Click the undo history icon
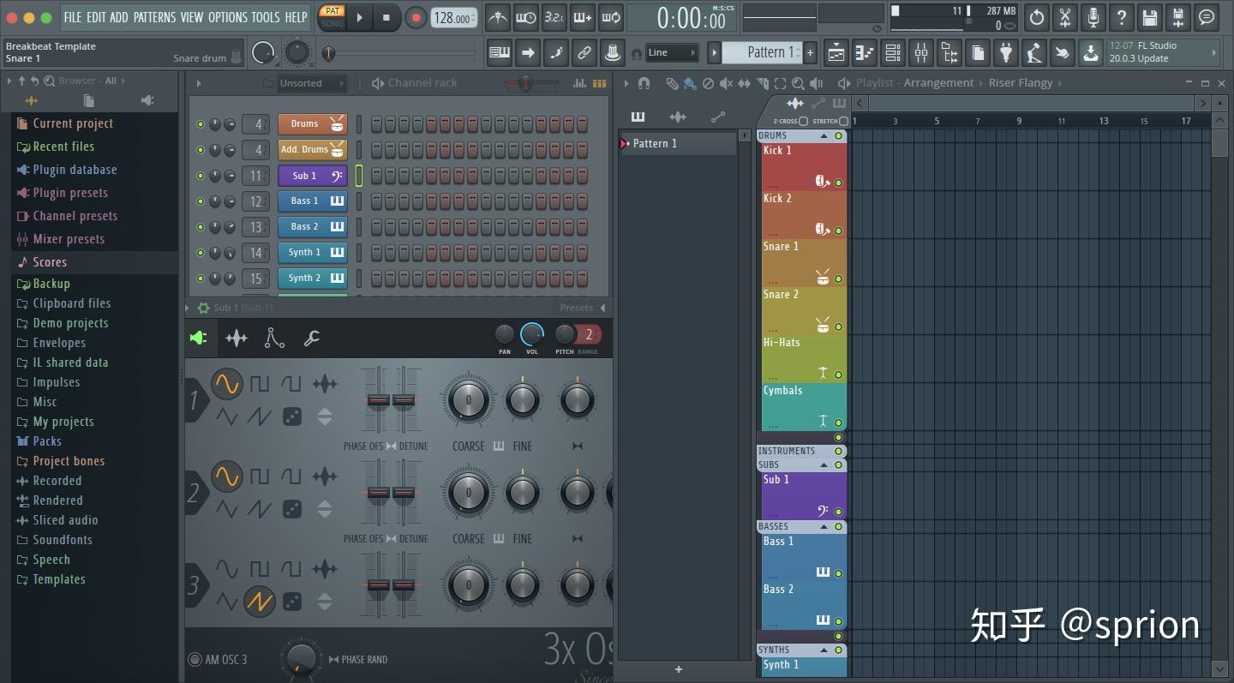The width and height of the screenshot is (1234, 683). [1036, 17]
